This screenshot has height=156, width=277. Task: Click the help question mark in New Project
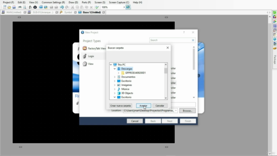pos(184,32)
